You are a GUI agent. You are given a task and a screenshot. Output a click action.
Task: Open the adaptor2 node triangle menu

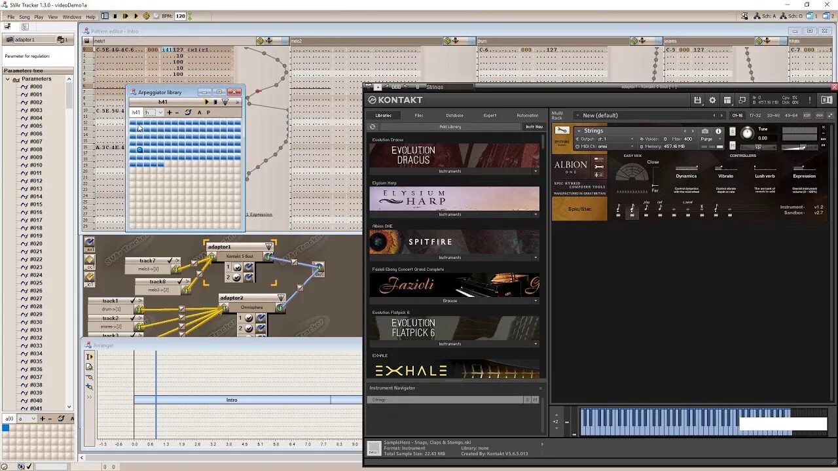coord(281,298)
